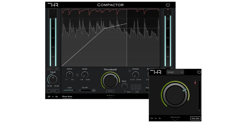Image resolution: width=245 pixels, height=122 pixels.
Task: Enable the Bpm mode button
Action: [133, 88]
